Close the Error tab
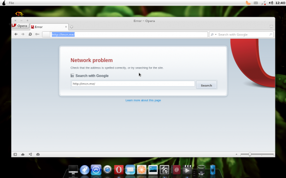Image resolution: width=286 pixels, height=178 pixels. tap(66, 27)
